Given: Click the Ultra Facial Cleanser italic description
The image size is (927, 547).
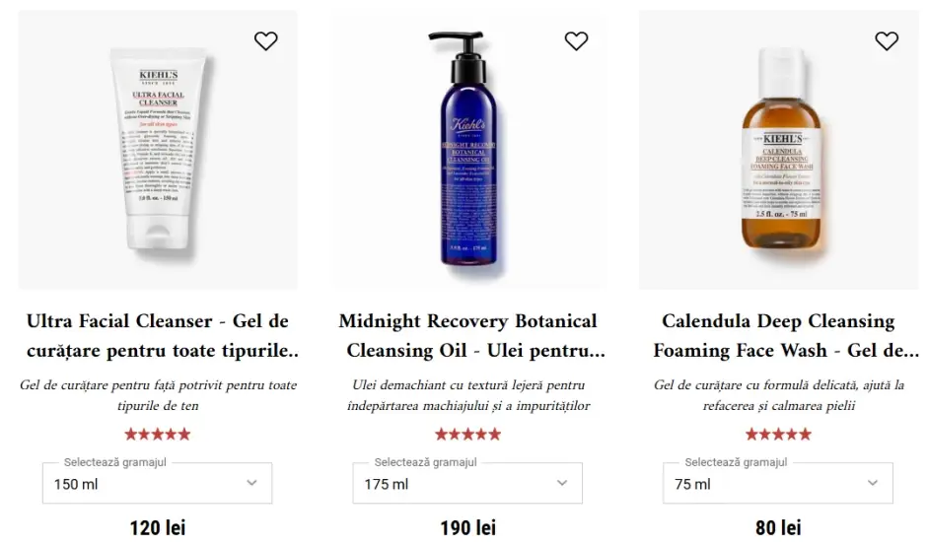Looking at the screenshot, I should (158, 395).
